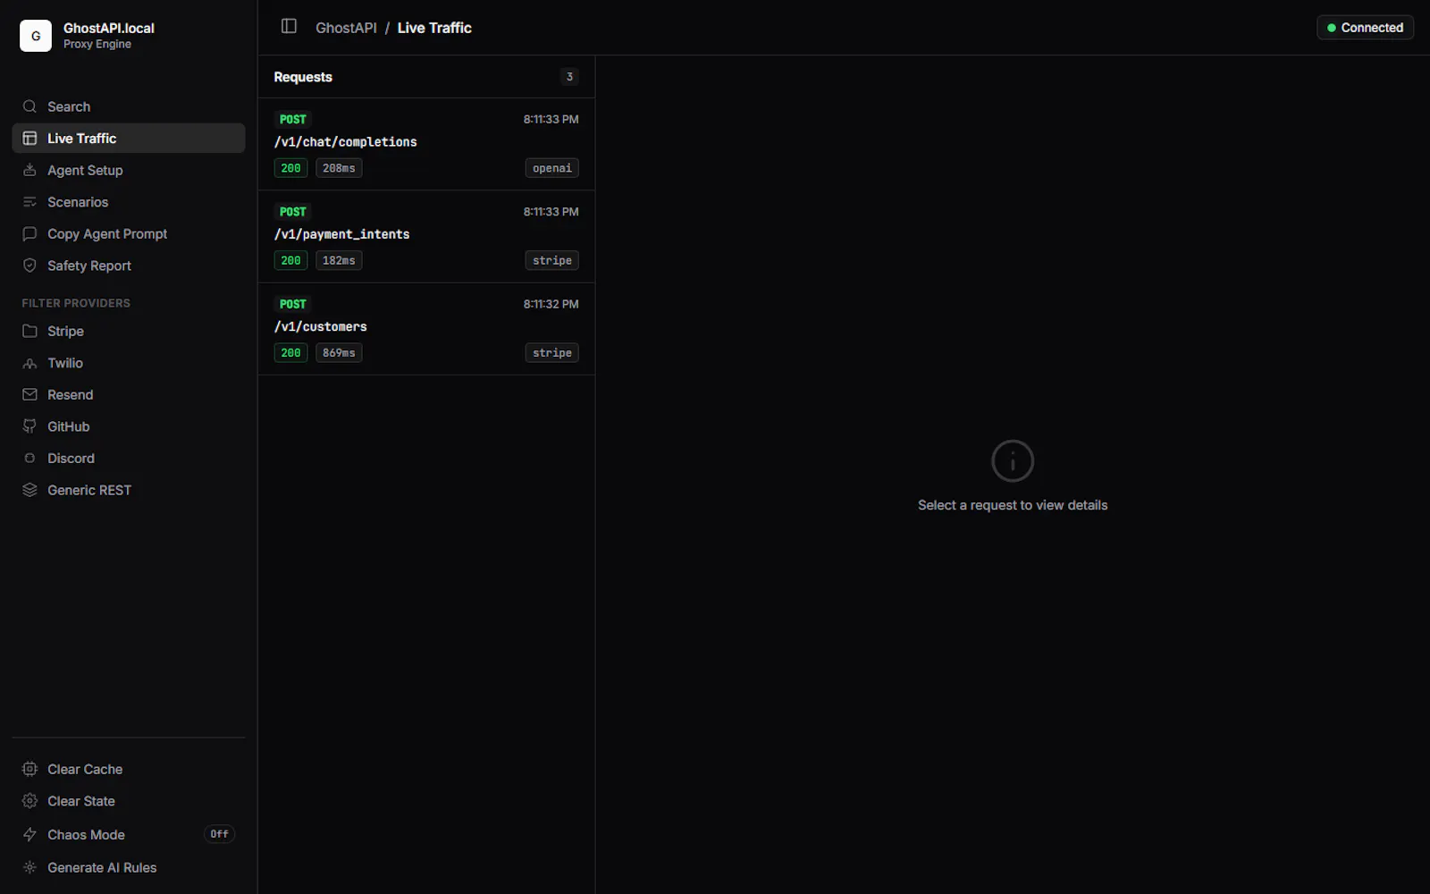1430x894 pixels.
Task: Click the Requests panel heading
Action: (x=303, y=77)
